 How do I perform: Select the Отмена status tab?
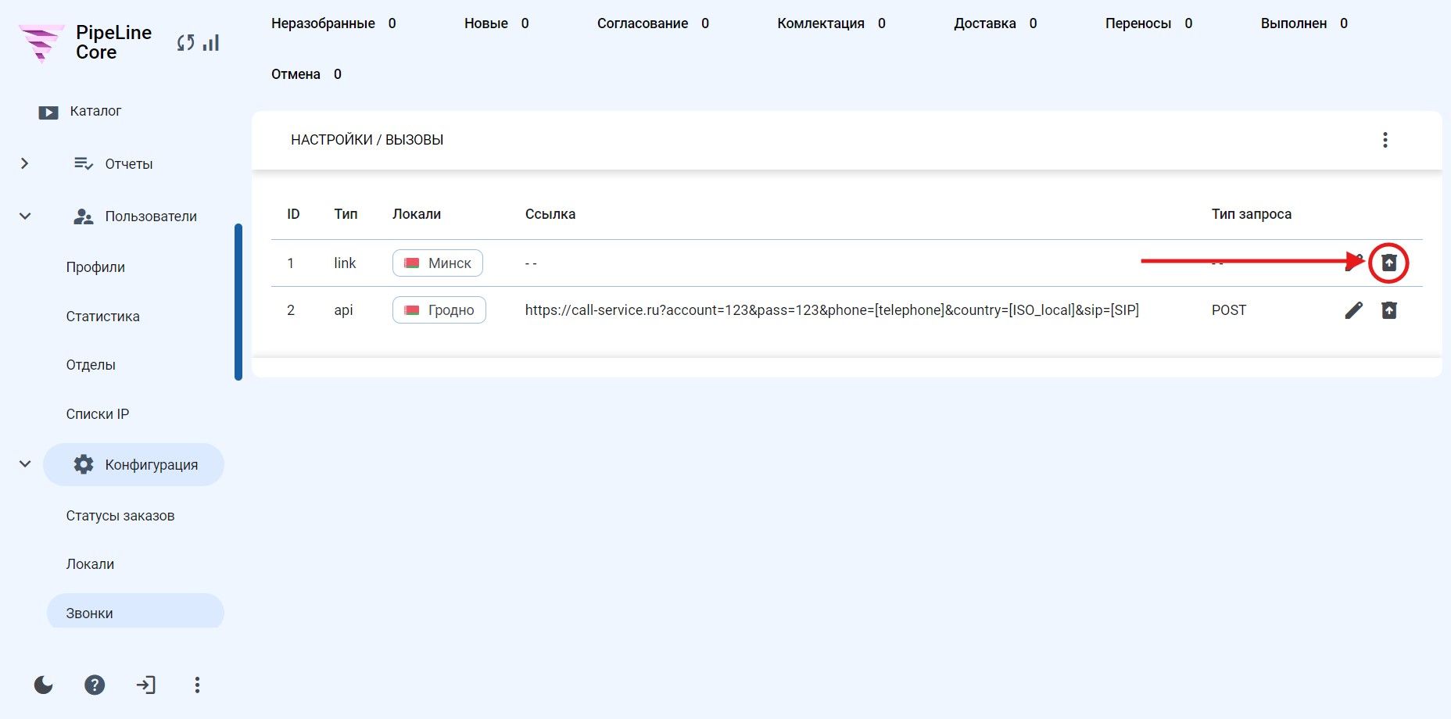[306, 74]
